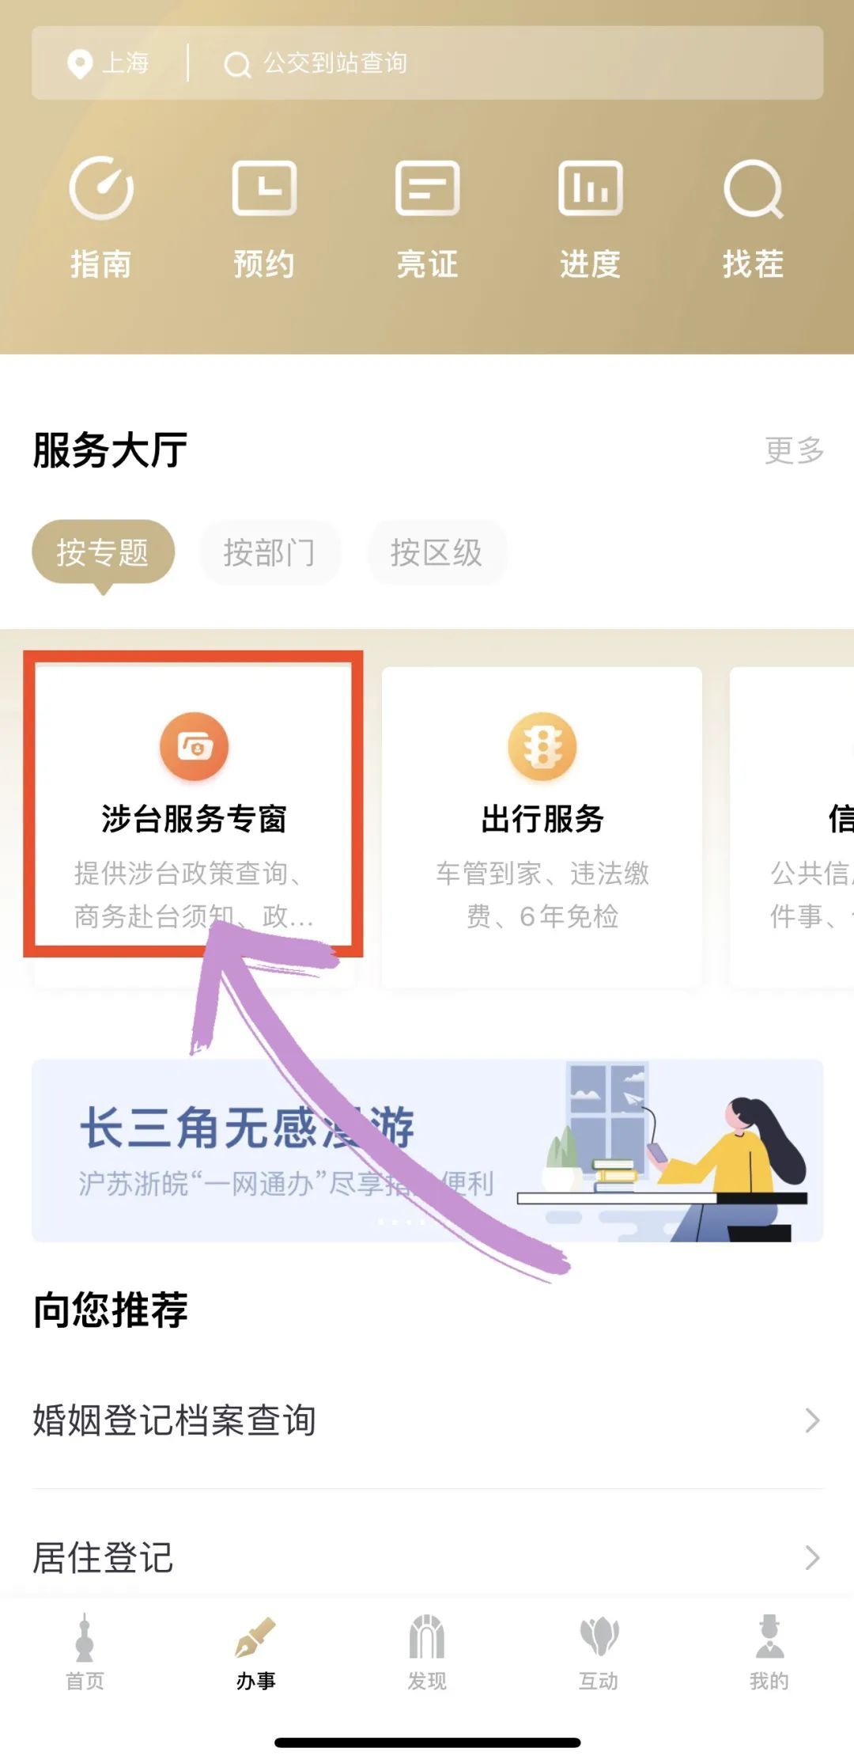Go to 首页 home tab
Viewport: 854px width, 1763px height.
click(85, 1653)
